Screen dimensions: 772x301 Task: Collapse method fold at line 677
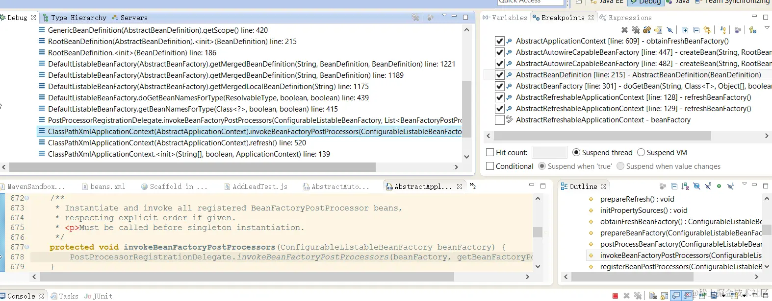[27, 247]
